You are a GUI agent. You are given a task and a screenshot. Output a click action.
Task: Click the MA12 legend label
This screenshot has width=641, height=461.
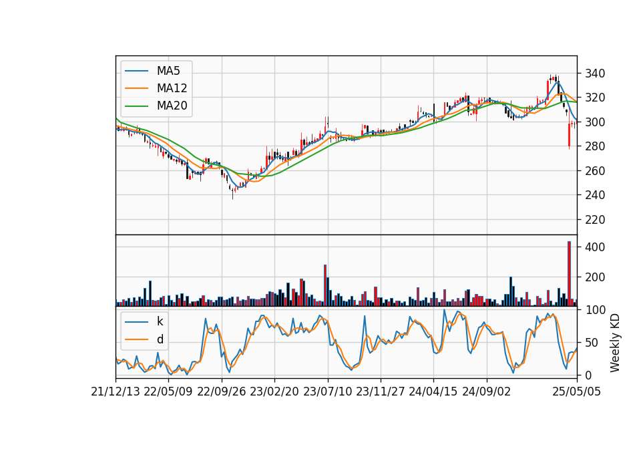pos(172,88)
